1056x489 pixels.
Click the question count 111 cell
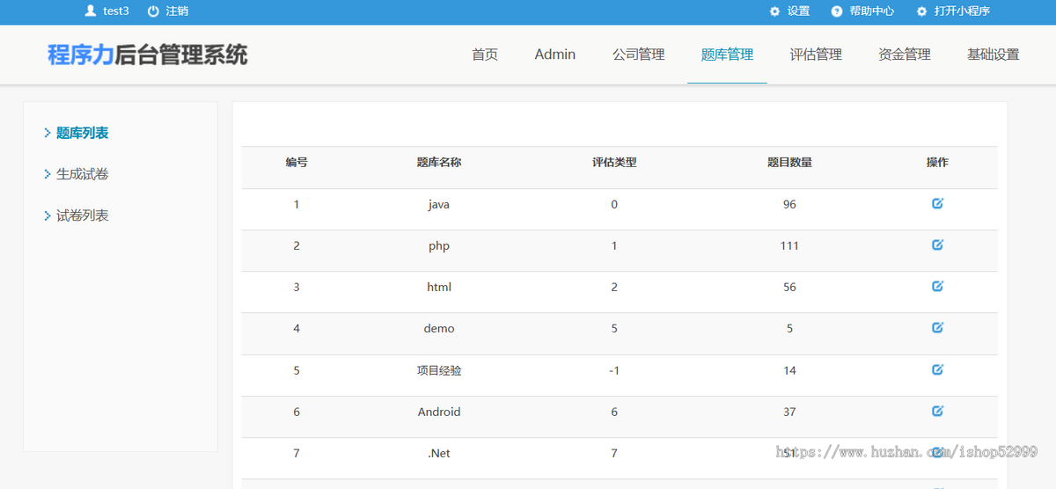(789, 245)
